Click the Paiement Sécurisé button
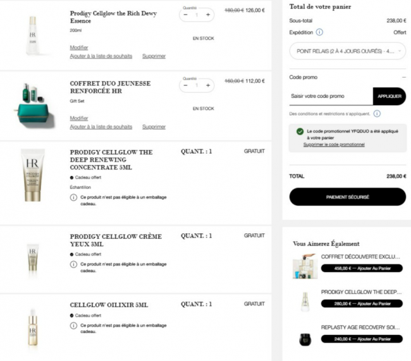The height and width of the screenshot is (361, 411). pos(347,197)
